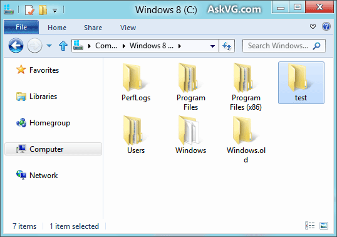The width and height of the screenshot is (337, 237).
Task: Select Favorites in navigation pane
Action: coord(44,70)
